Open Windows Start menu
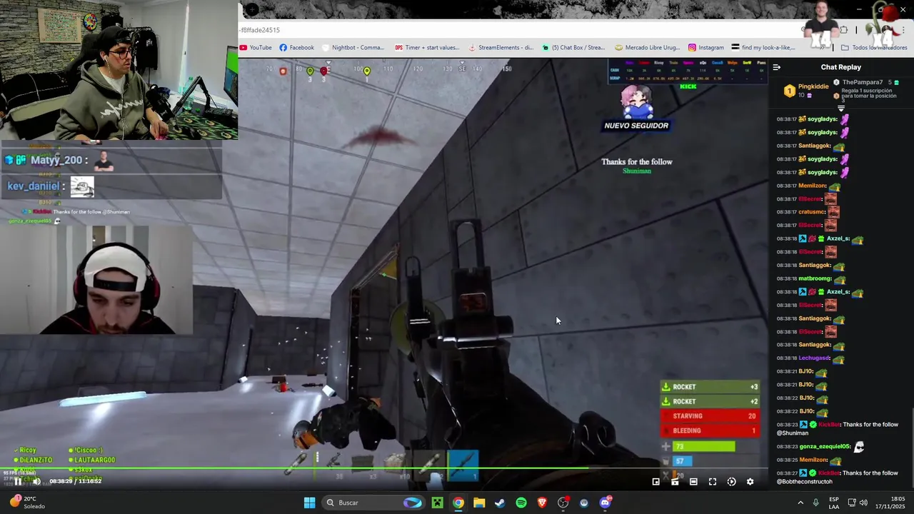 [x=309, y=503]
